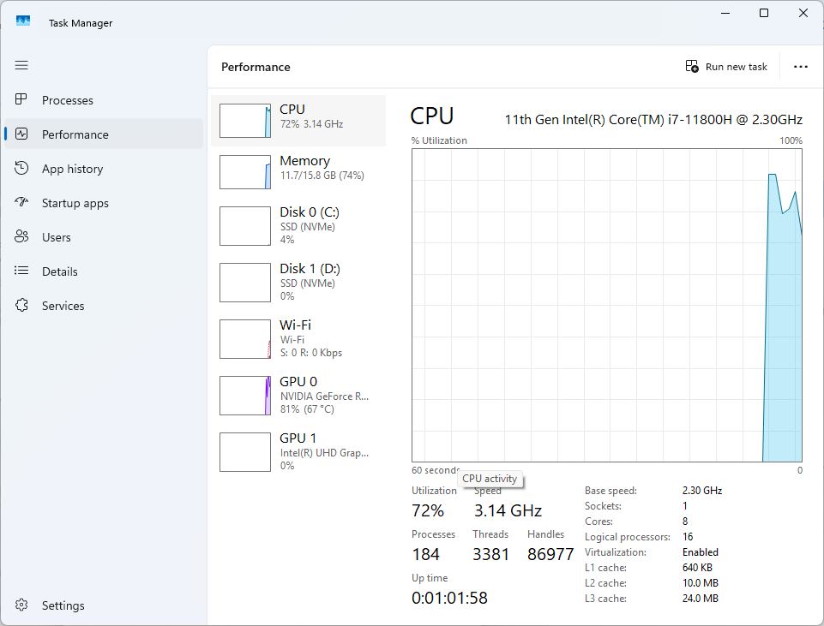Click the CPU activity tooltip
Viewport: 824px width, 626px height.
click(490, 479)
